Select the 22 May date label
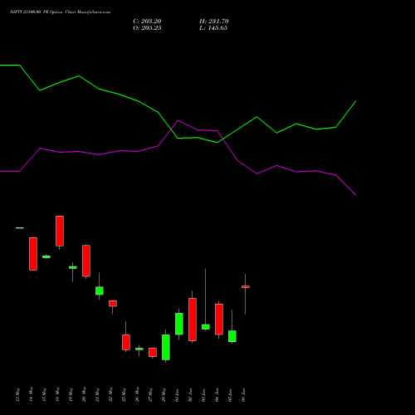This screenshot has width=415, height=415. click(111, 394)
